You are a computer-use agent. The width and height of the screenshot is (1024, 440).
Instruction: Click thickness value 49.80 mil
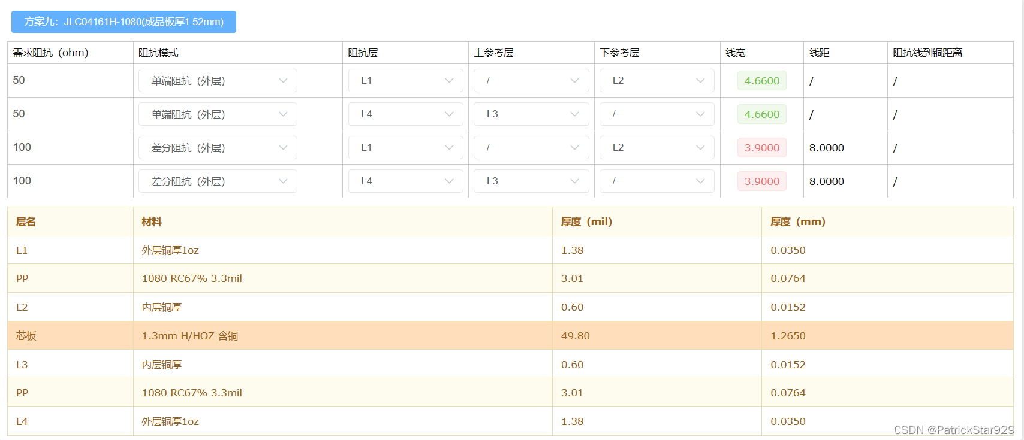(576, 336)
